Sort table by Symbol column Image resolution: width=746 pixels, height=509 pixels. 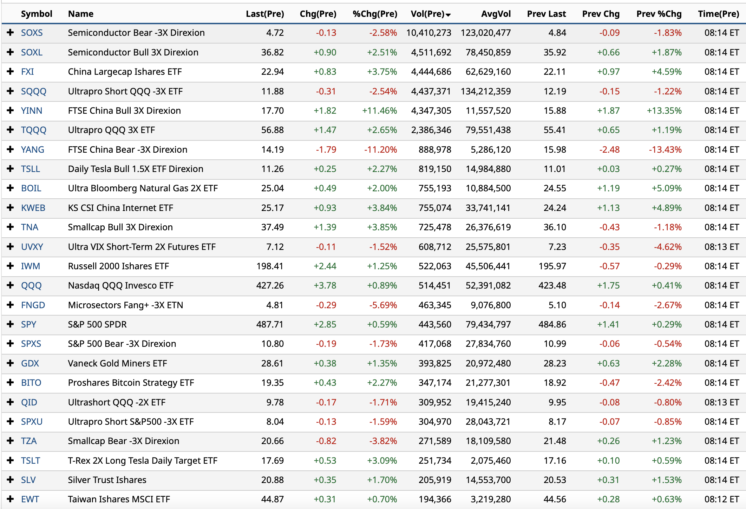point(37,14)
